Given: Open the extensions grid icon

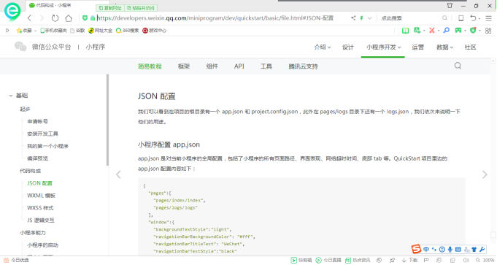Looking at the screenshot, I should point(488,31).
